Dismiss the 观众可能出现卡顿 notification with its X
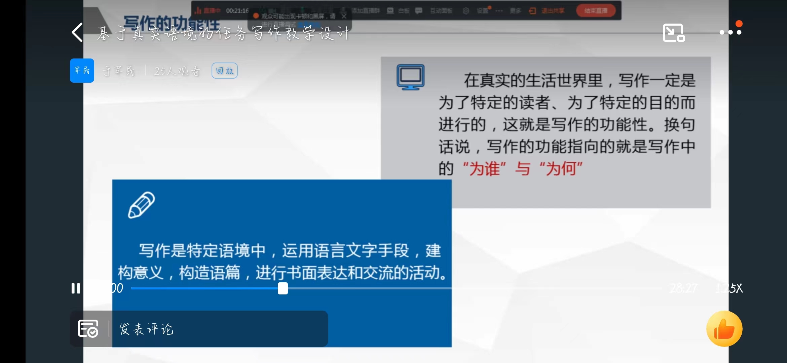The image size is (787, 363). click(344, 16)
